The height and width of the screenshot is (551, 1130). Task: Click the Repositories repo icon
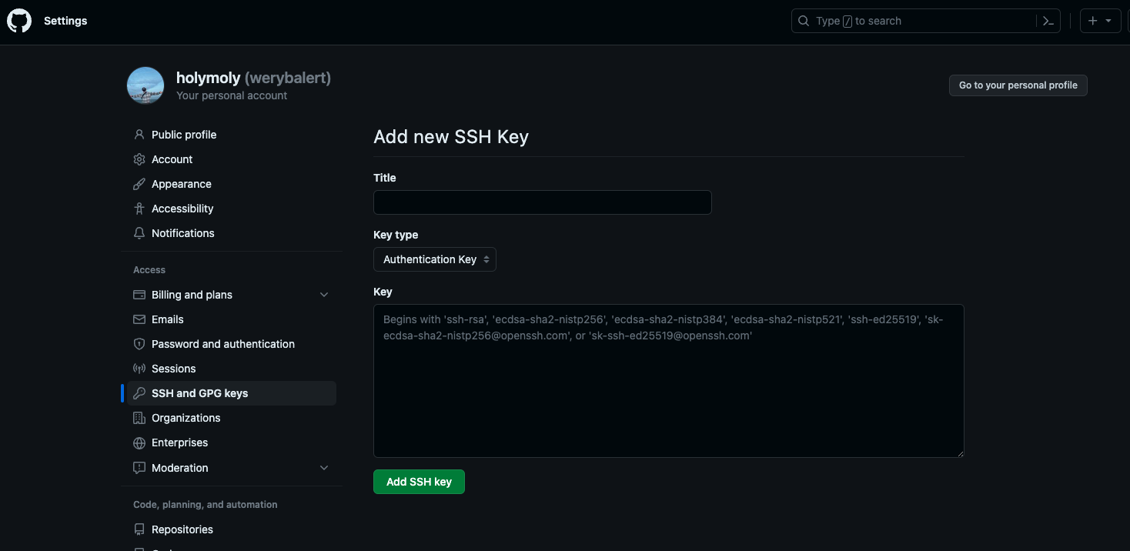coord(139,529)
